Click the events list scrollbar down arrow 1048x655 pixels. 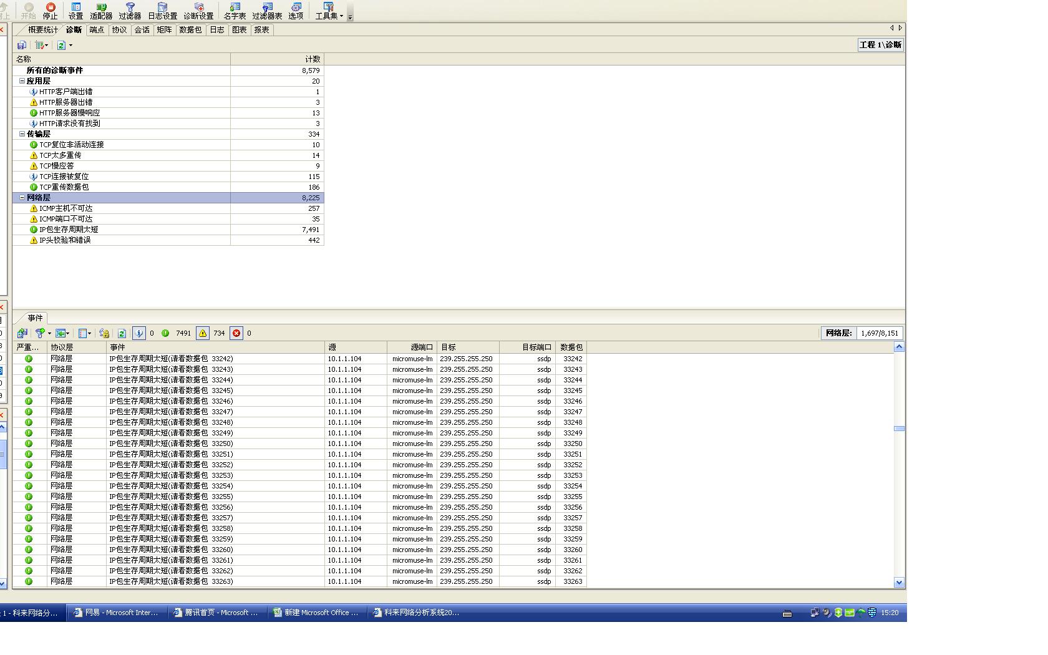[x=899, y=583]
